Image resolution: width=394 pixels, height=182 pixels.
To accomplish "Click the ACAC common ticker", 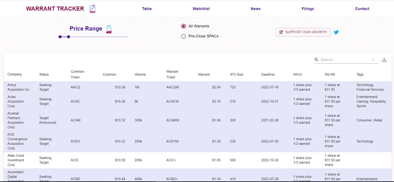I will click(x=76, y=102).
